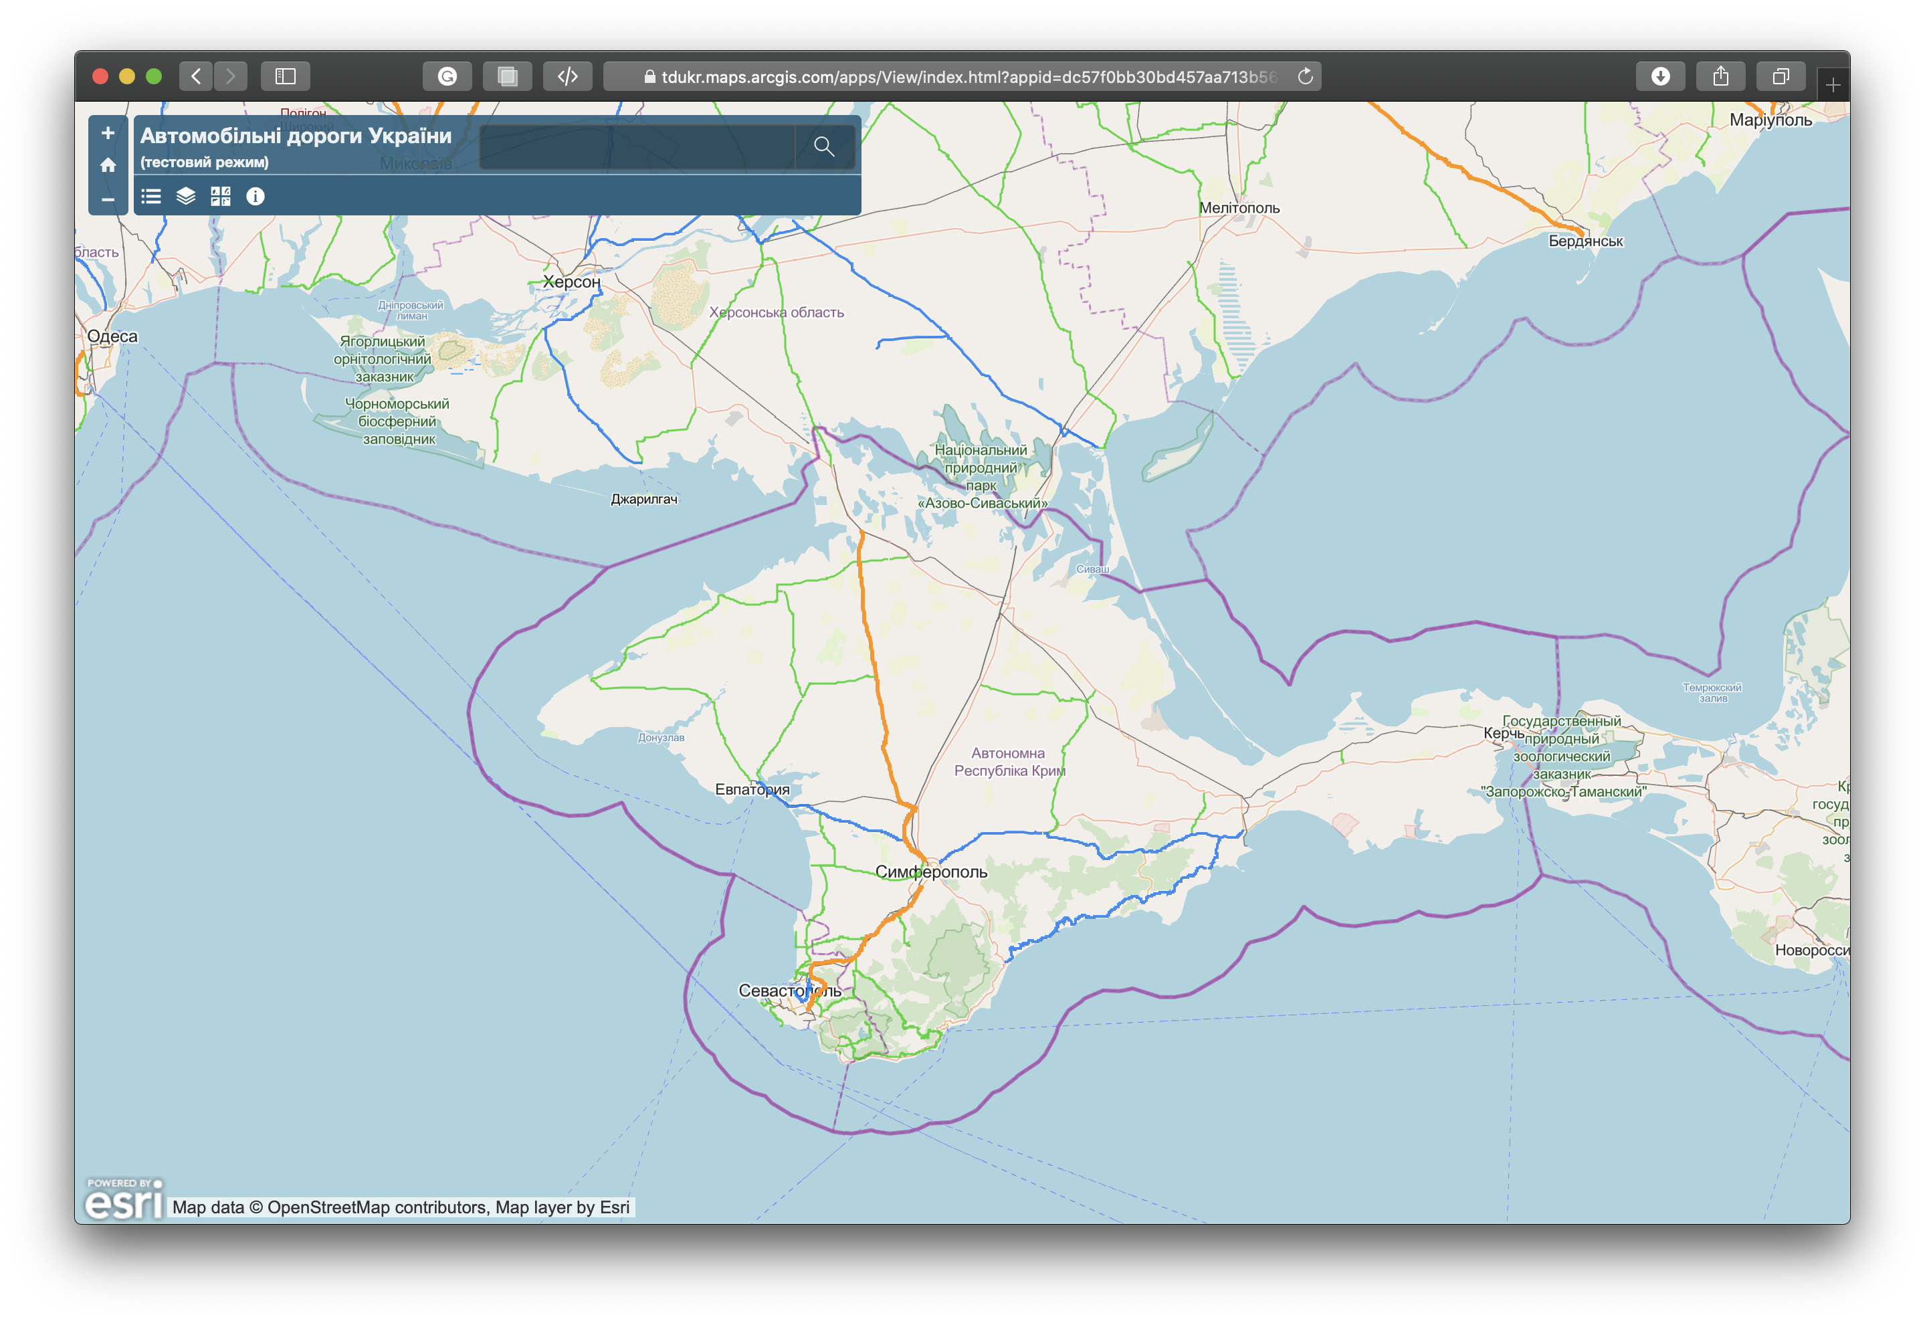Reload the page
The image size is (1925, 1323).
click(x=1305, y=76)
